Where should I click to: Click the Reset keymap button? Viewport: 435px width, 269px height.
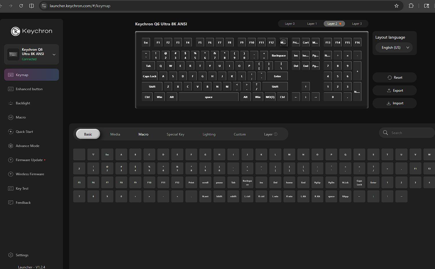pyautogui.click(x=395, y=78)
